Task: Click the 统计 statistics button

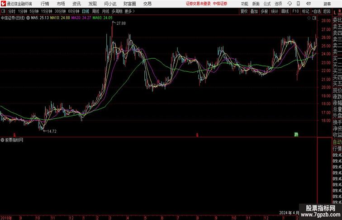Action: point(275,11)
